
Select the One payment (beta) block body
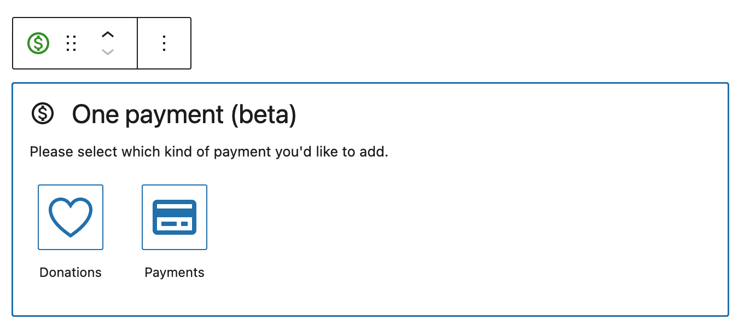[x=372, y=200]
